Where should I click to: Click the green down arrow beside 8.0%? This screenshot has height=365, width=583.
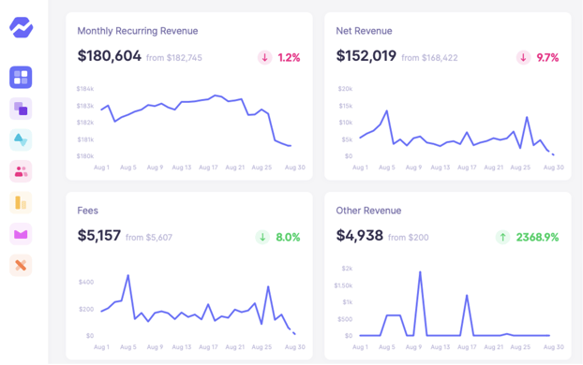pyautogui.click(x=262, y=237)
